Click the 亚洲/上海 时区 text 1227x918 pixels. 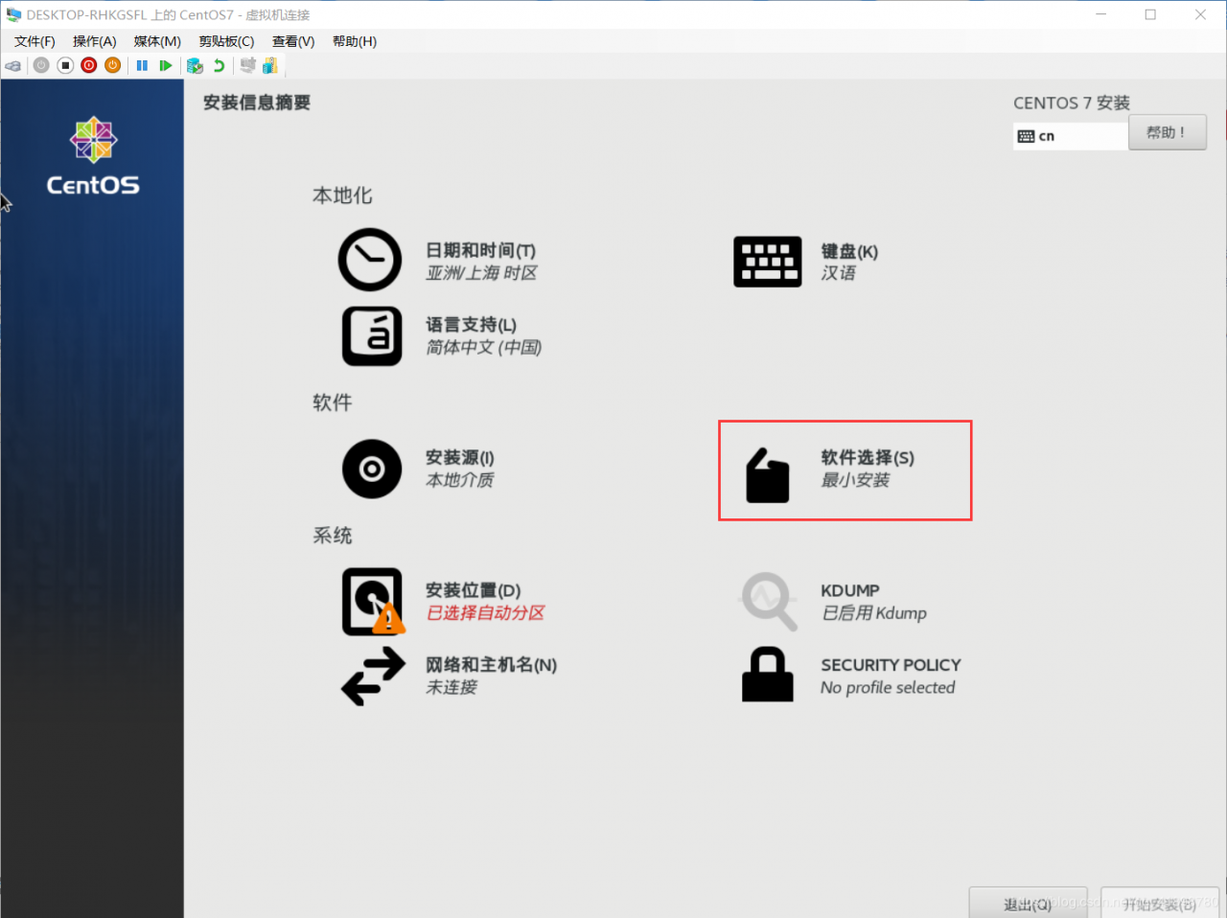(x=481, y=273)
